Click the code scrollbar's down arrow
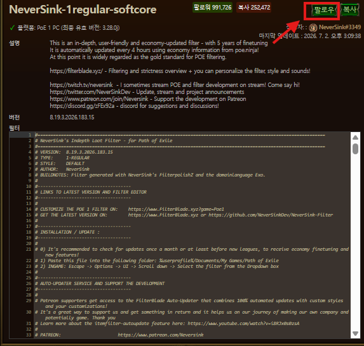 coord(355,333)
